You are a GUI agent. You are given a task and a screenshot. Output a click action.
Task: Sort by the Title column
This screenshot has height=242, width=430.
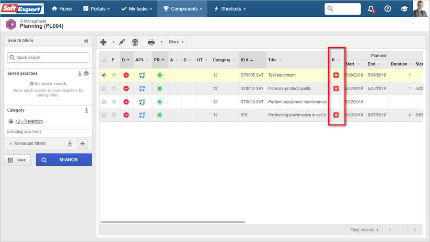pos(275,60)
